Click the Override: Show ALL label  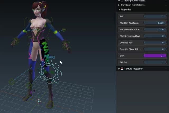(x=130, y=49)
